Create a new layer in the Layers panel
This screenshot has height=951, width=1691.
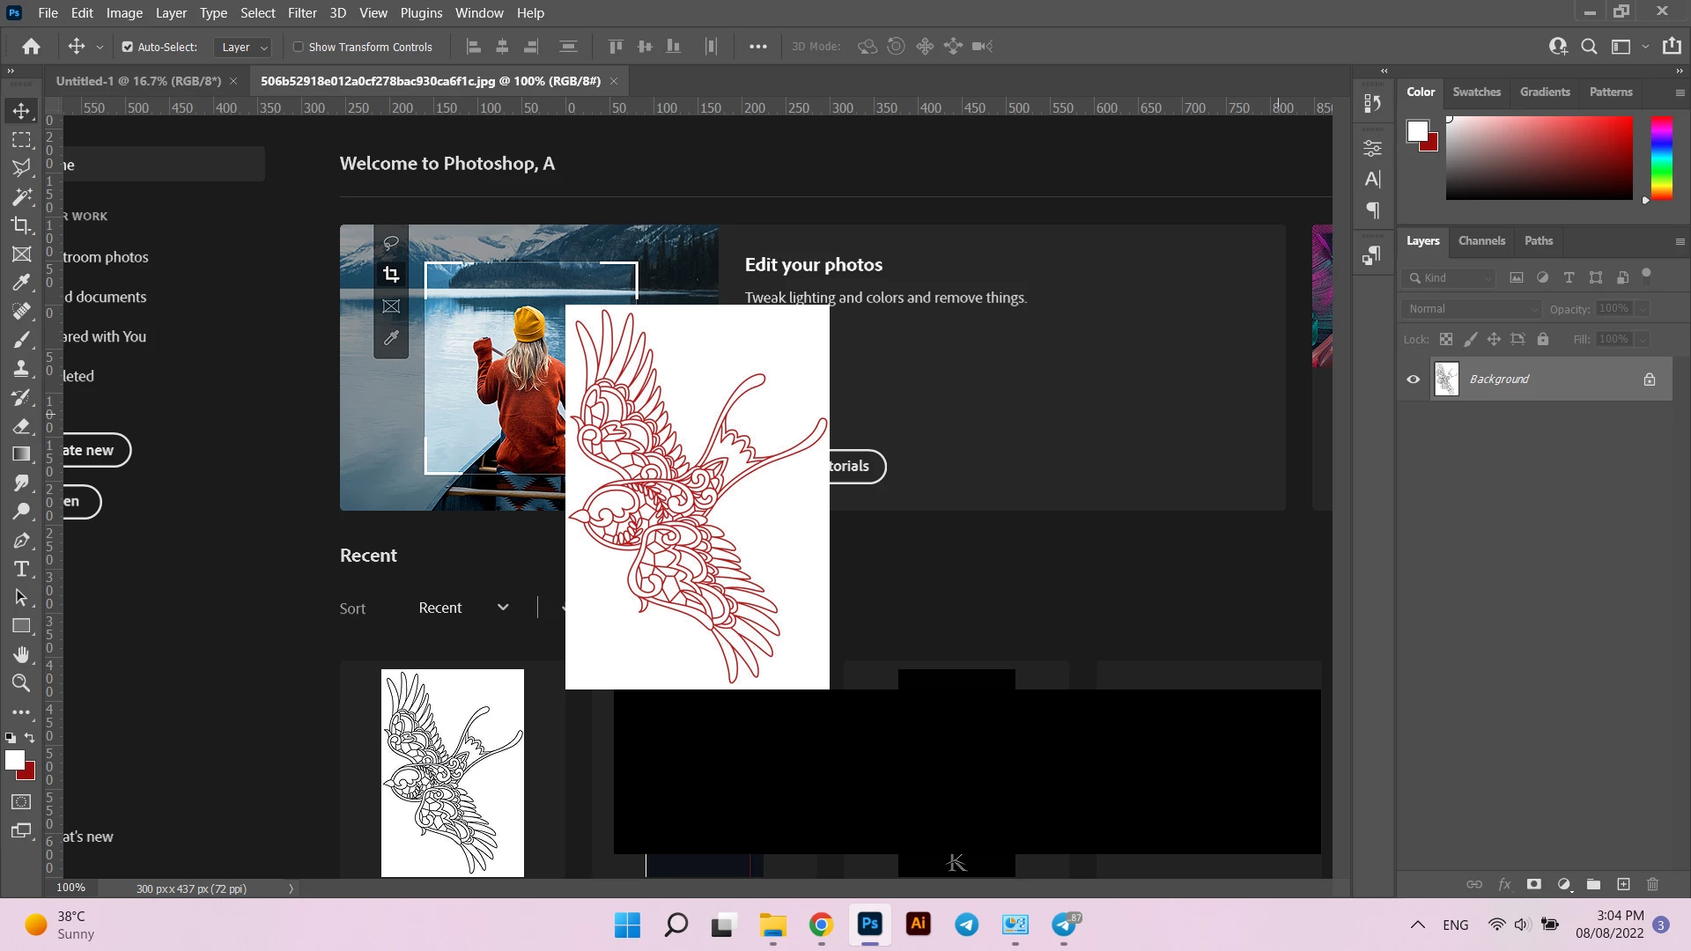coord(1623,884)
